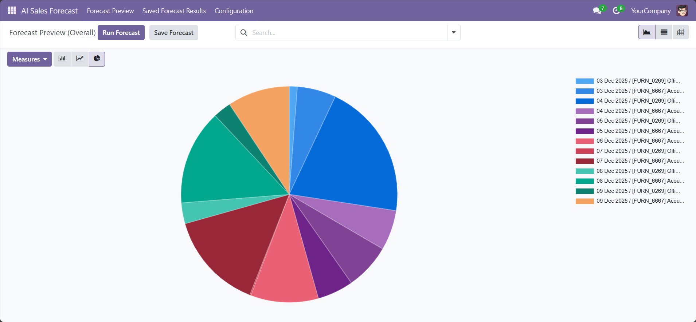Viewport: 696px width, 322px height.
Task: Switch to pivot table view
Action: coord(680,32)
